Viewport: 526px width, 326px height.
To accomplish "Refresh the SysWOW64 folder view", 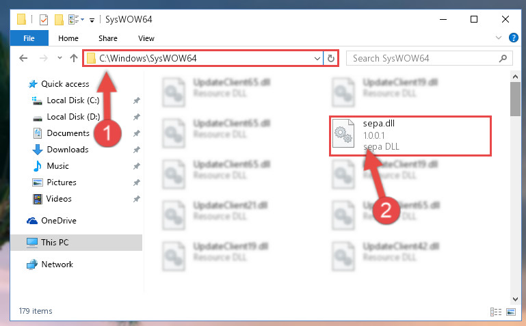I will point(331,58).
